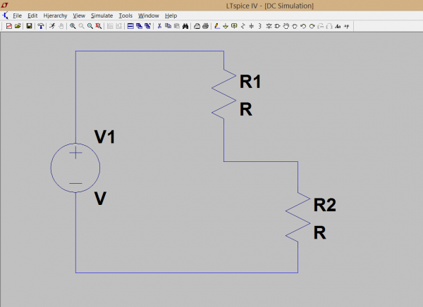This screenshot has width=423, height=307.
Task: Click the 'R1' label text
Action: [250, 82]
